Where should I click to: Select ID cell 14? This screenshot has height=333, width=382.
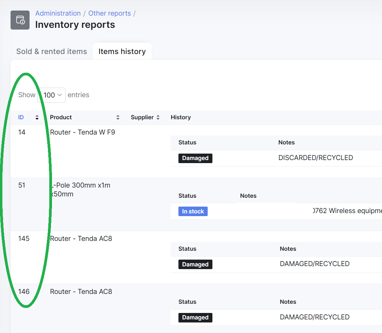click(22, 132)
